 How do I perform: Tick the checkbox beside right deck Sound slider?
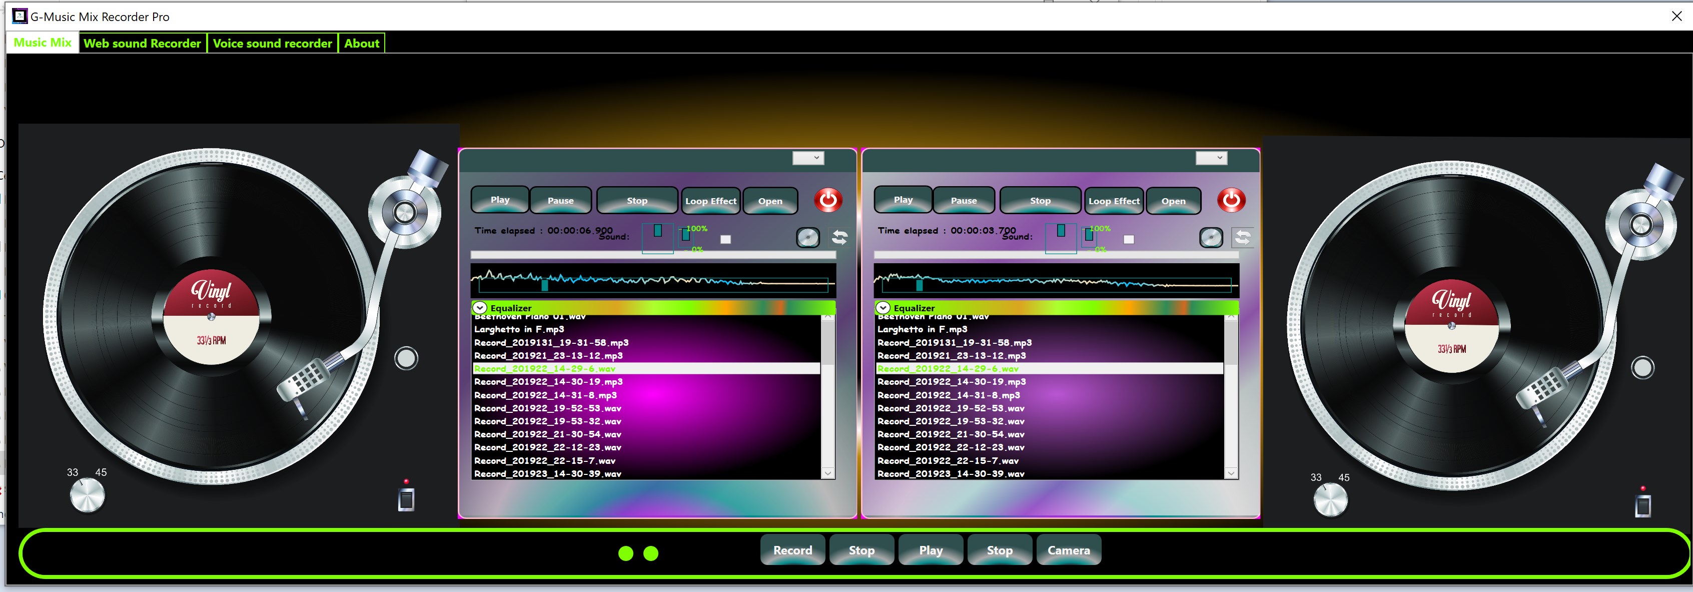(1129, 240)
